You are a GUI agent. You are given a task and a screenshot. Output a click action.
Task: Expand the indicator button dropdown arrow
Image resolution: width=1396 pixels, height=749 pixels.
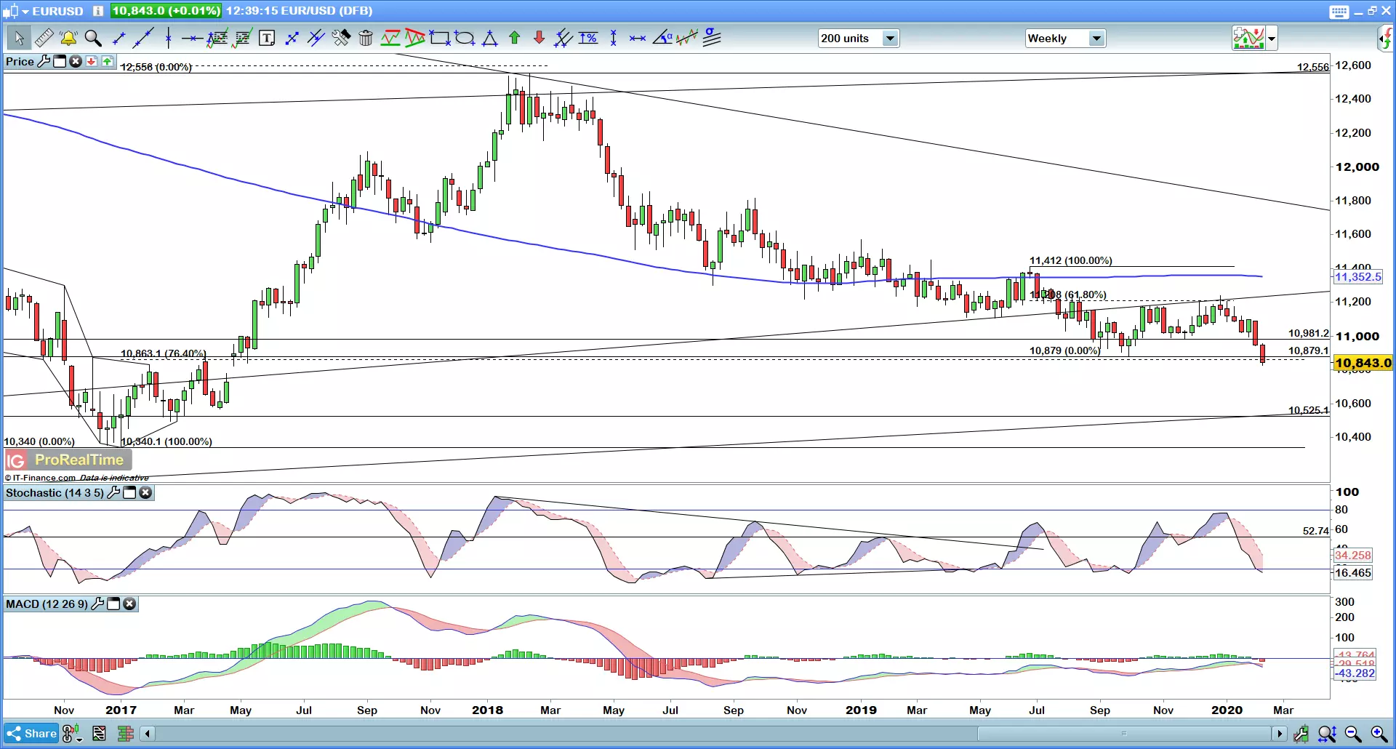[1272, 39]
